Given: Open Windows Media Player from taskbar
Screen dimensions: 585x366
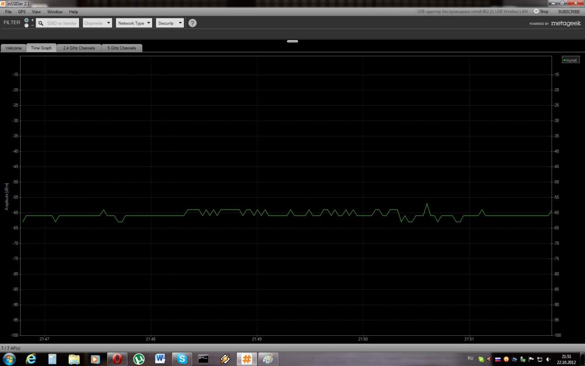Looking at the screenshot, I should pos(96,359).
